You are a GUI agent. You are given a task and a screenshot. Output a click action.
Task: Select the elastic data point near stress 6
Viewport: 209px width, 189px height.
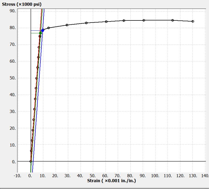(x=31, y=151)
